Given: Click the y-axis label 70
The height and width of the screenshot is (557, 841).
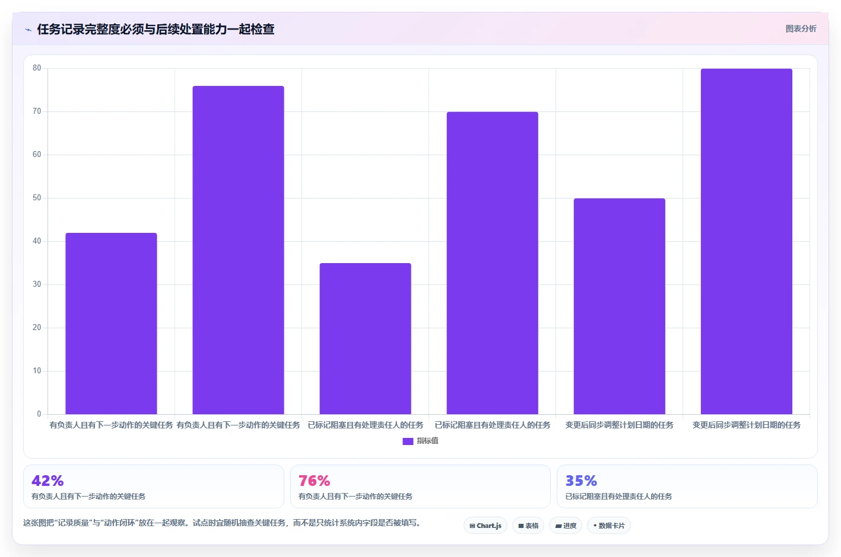Looking at the screenshot, I should [x=37, y=111].
